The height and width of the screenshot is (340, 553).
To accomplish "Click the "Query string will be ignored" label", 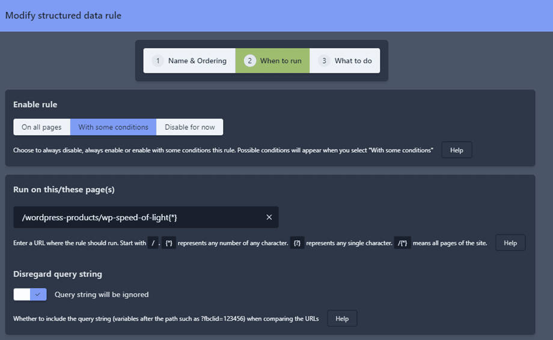I will (102, 294).
